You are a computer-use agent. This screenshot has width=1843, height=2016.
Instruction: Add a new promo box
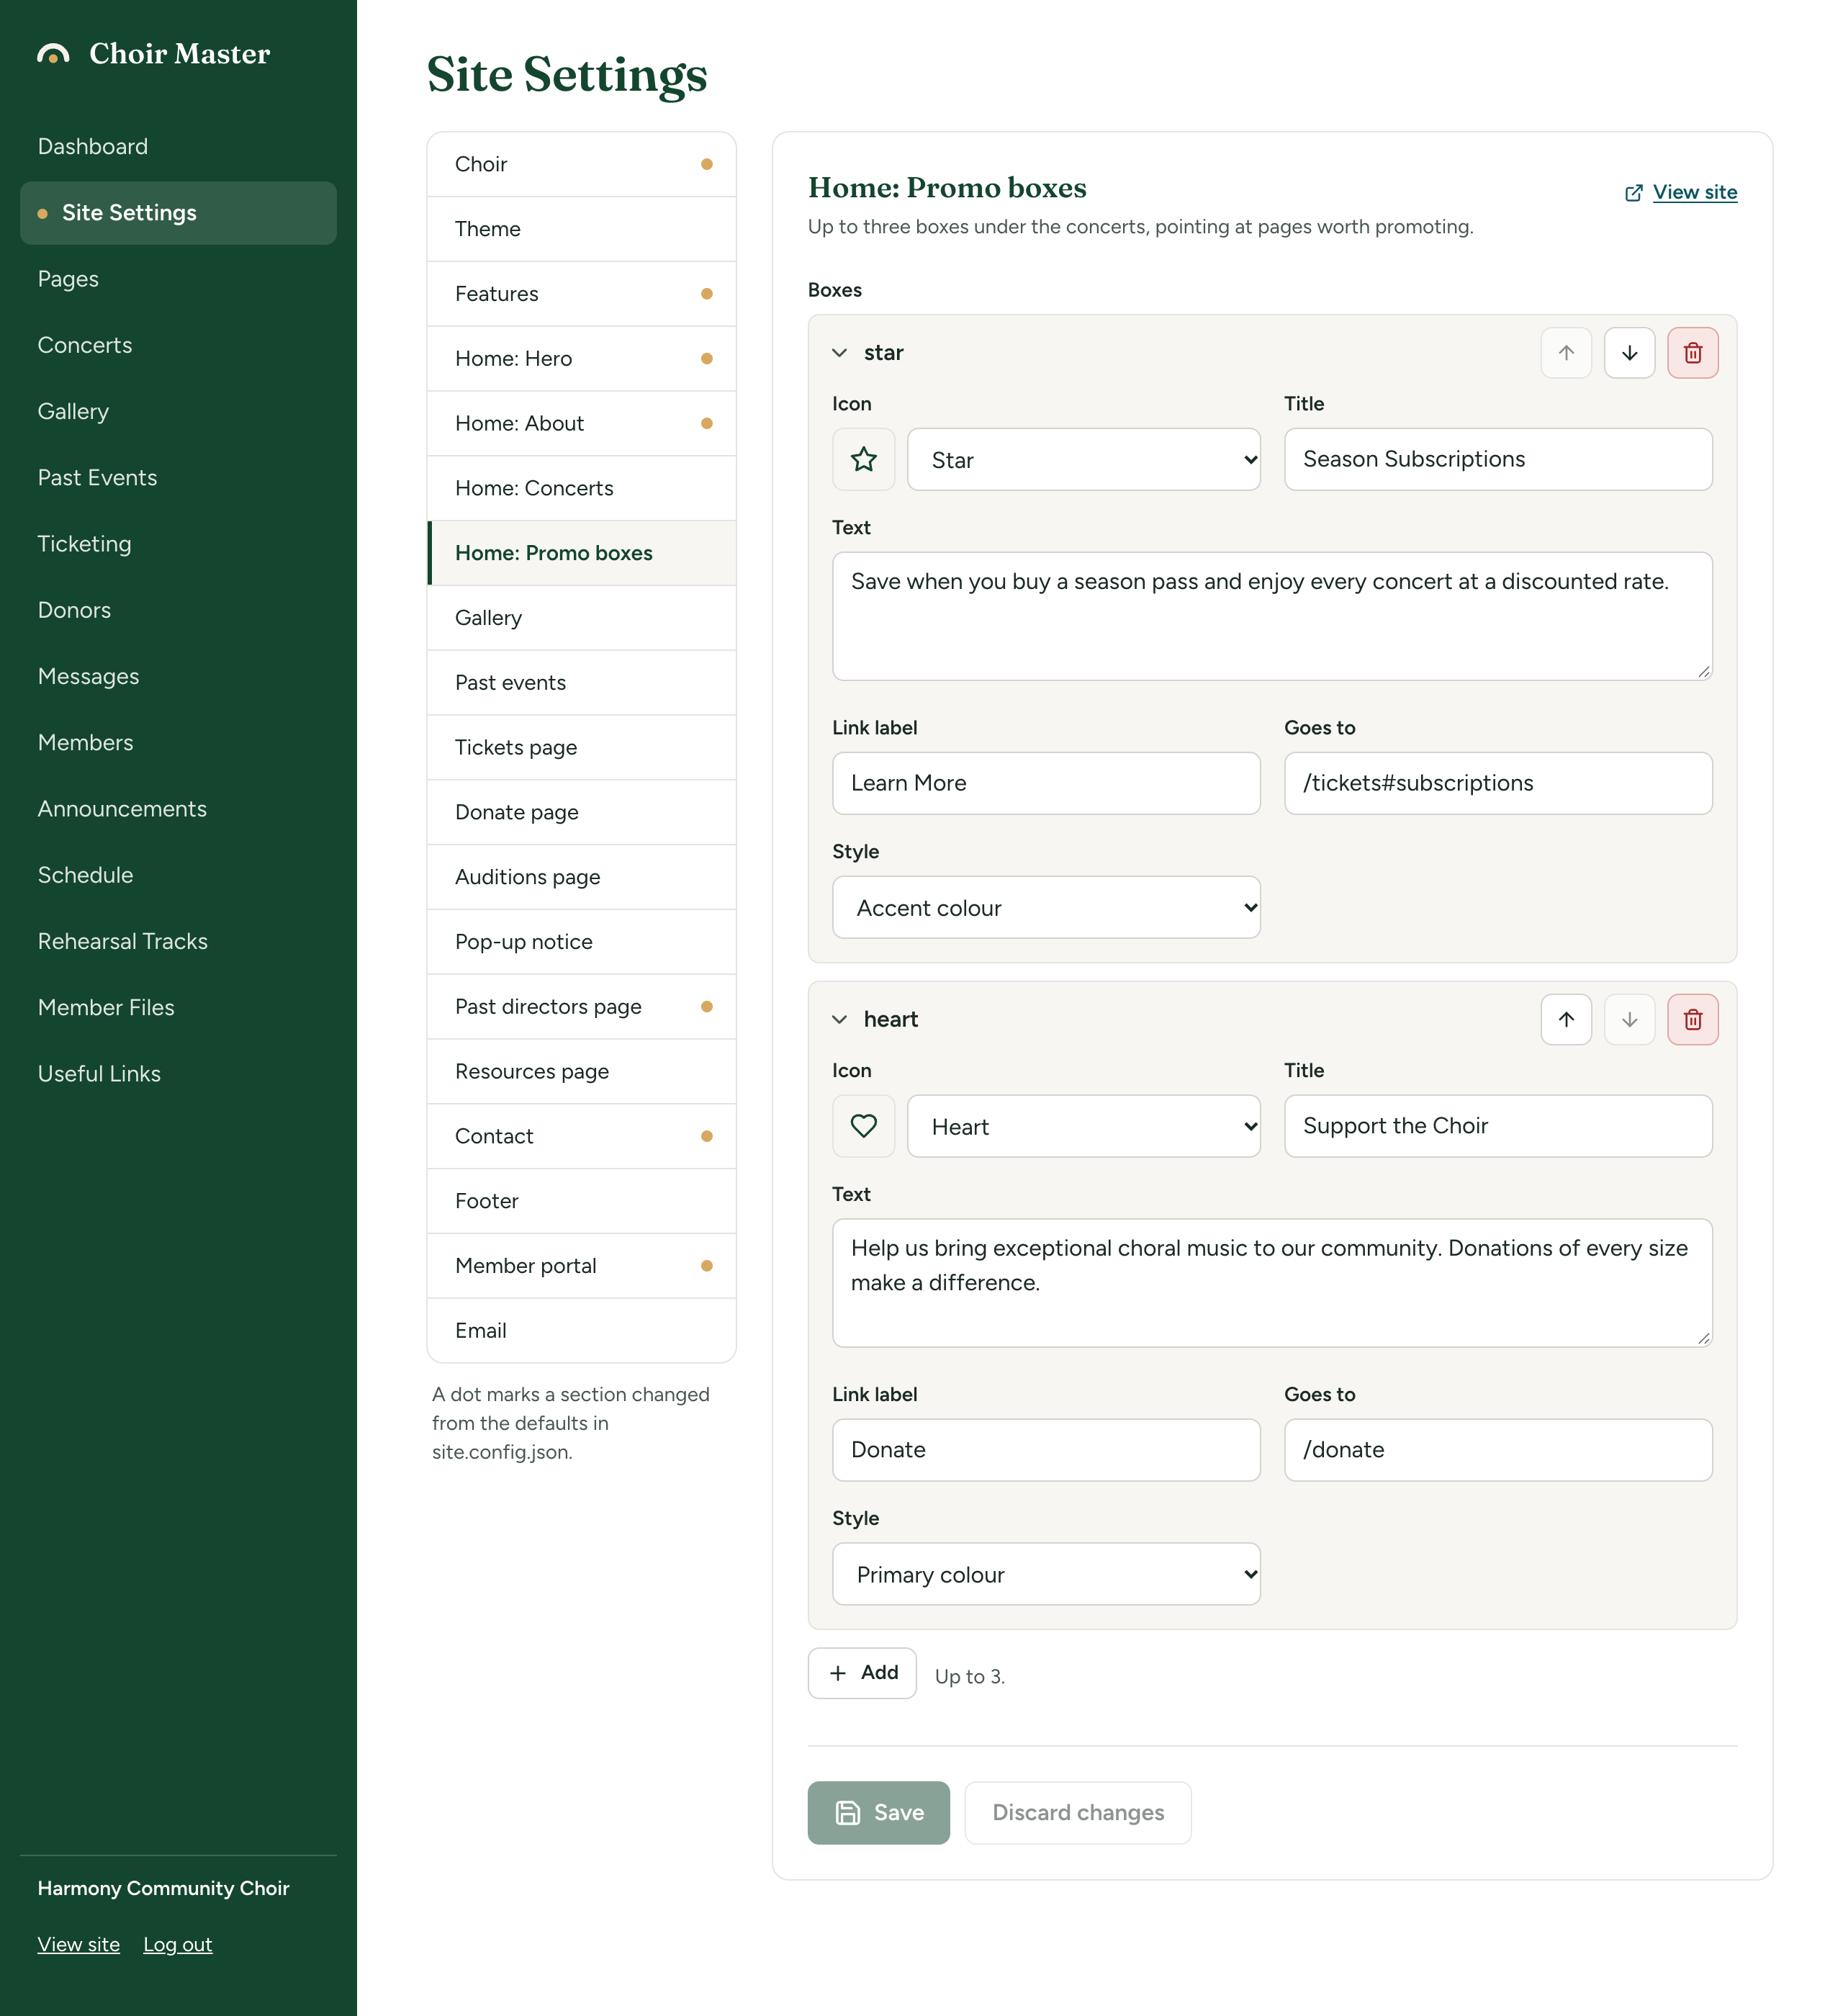point(862,1673)
